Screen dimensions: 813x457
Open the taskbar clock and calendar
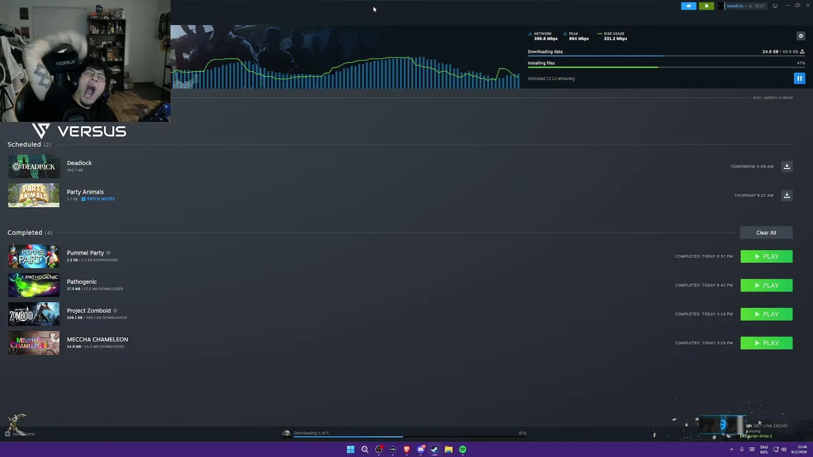pos(799,449)
